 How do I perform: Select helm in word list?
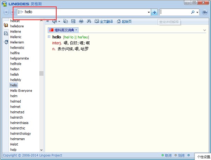[14, 96]
